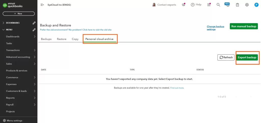Screen dimensions: 261x123
Task: Expand the Dashboards submenu arrow
Action: pyautogui.click(x=34, y=36)
